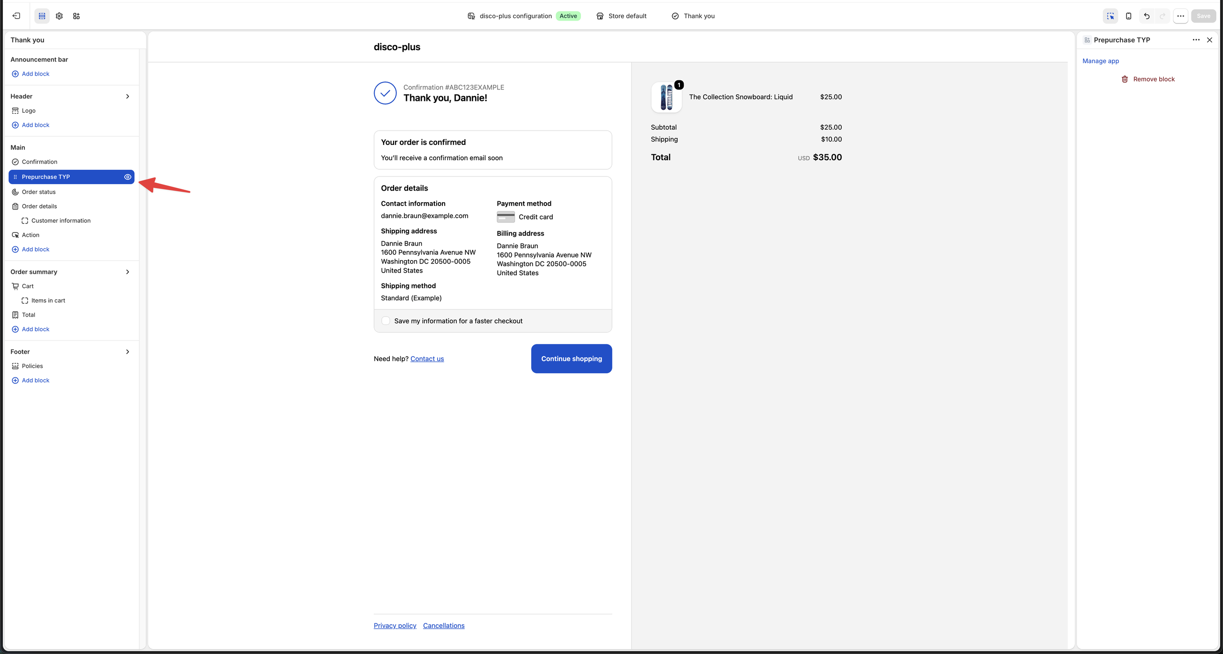Open the Apps panel icon
This screenshot has height=654, width=1223.
point(76,16)
